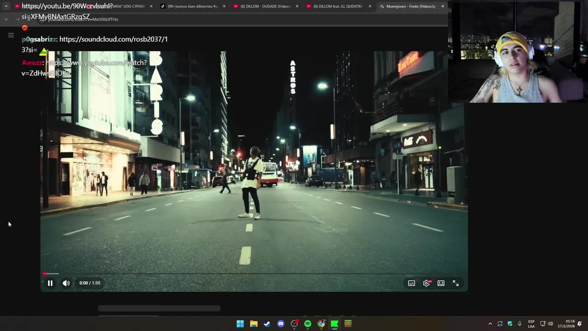The width and height of the screenshot is (588, 331).
Task: Open the youtu.be link at top of chat
Action: tap(67, 6)
